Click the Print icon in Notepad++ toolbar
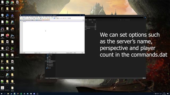The width and height of the screenshot is (170, 95). (29, 18)
